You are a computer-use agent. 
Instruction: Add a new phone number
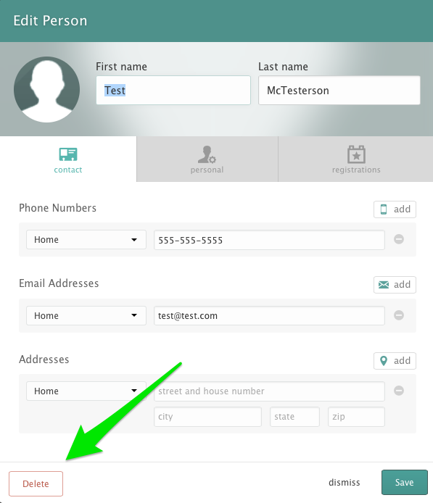click(395, 209)
